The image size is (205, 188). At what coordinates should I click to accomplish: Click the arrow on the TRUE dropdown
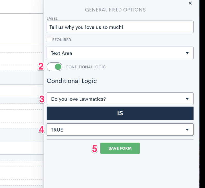187,130
